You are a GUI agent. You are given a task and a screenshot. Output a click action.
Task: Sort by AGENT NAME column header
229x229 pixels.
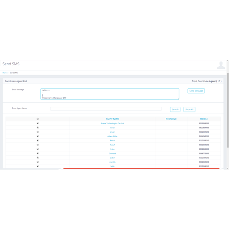pos(112,119)
